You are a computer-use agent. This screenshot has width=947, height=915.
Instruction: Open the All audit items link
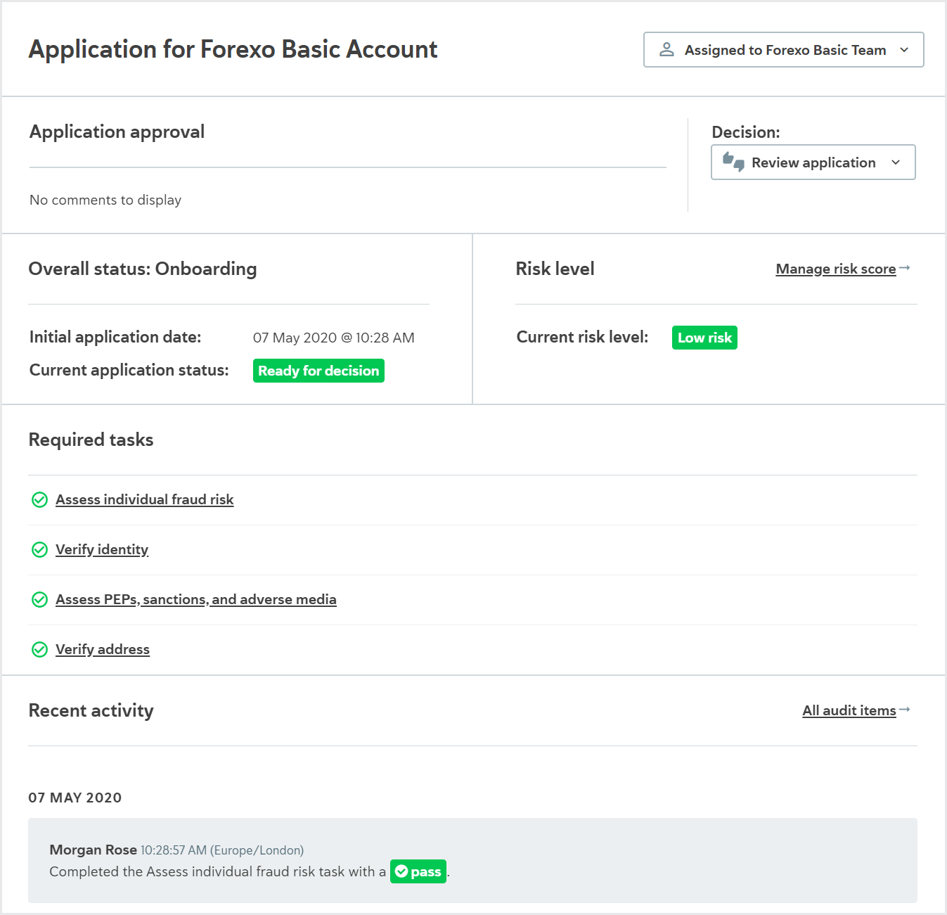click(849, 710)
